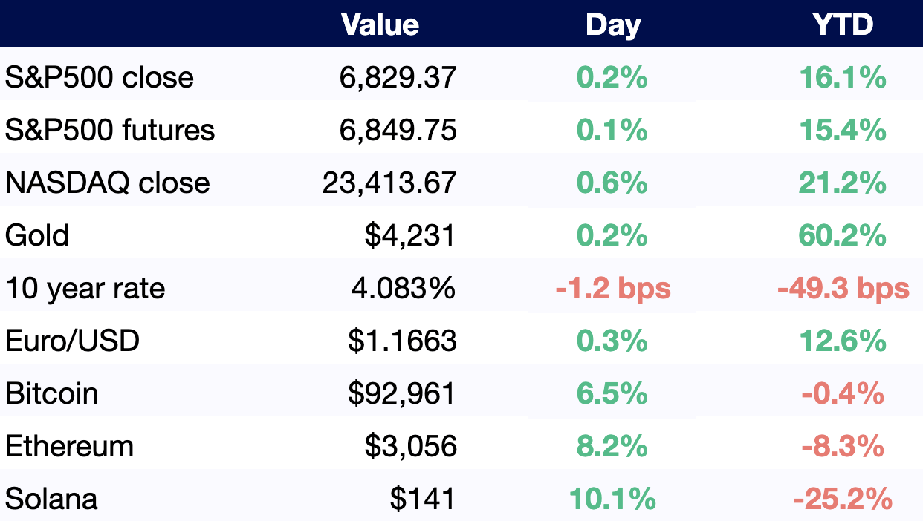Select the 10 year rate label
This screenshot has height=521, width=923.
[x=85, y=288]
